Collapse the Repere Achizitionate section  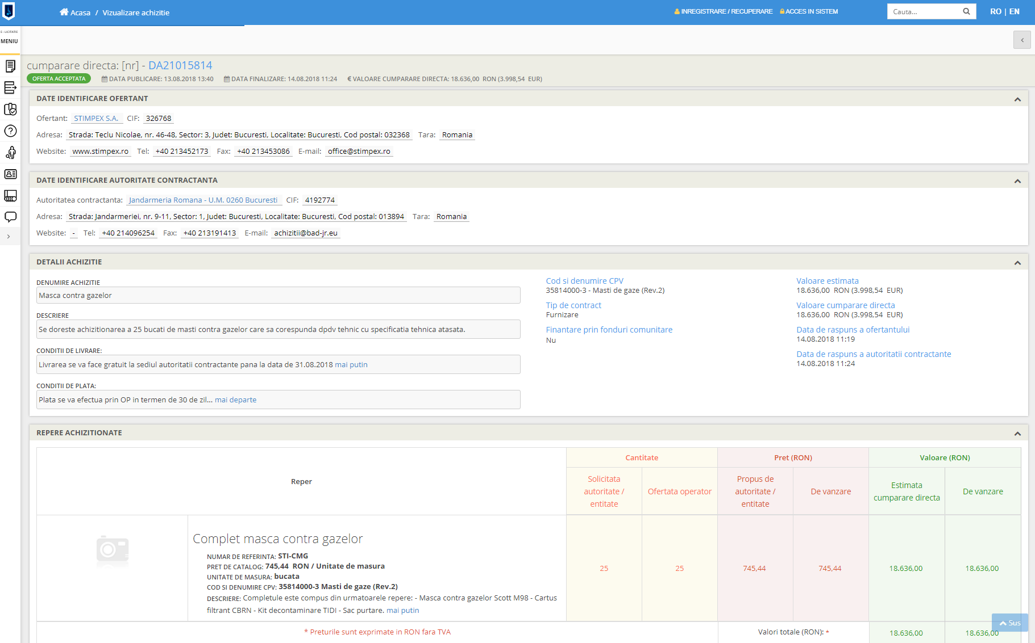tap(1017, 434)
